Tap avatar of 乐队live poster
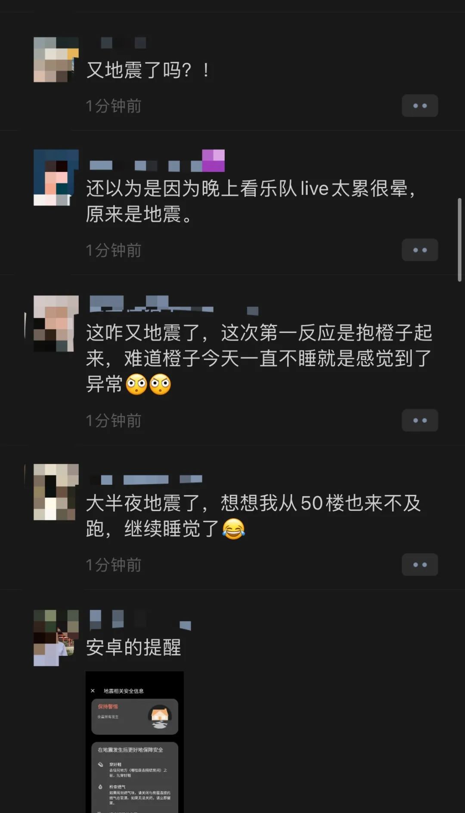The height and width of the screenshot is (813, 465). (x=56, y=177)
